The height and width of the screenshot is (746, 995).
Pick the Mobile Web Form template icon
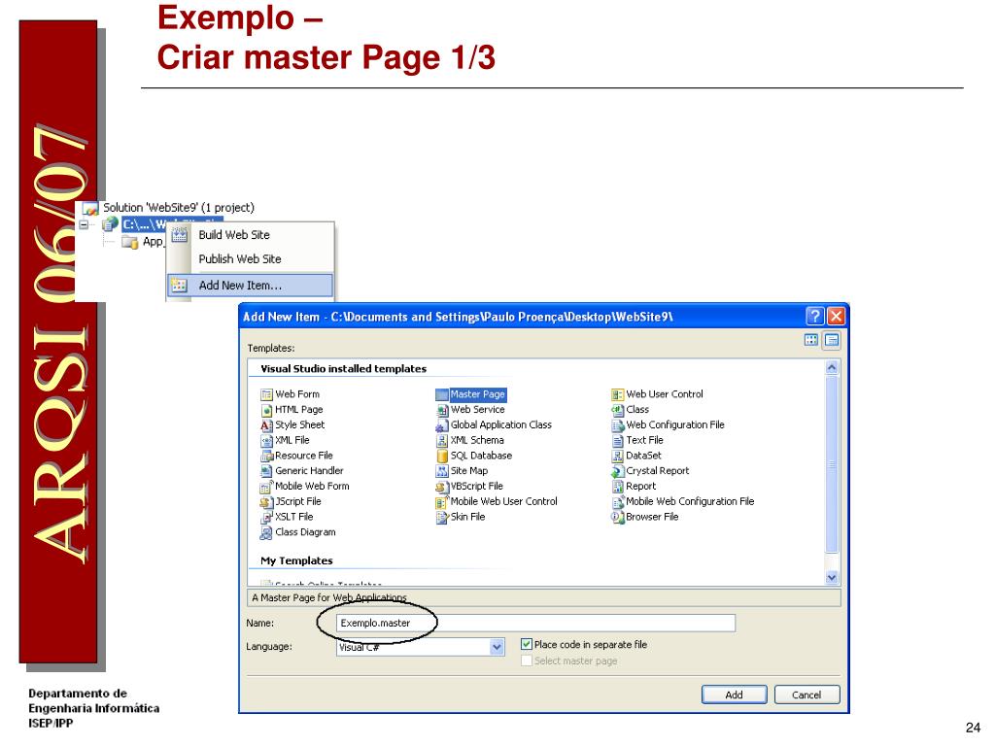pyautogui.click(x=266, y=487)
